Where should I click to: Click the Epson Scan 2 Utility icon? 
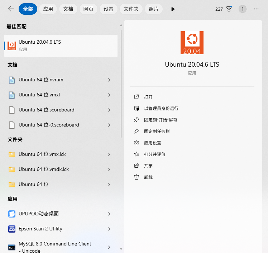point(12,229)
